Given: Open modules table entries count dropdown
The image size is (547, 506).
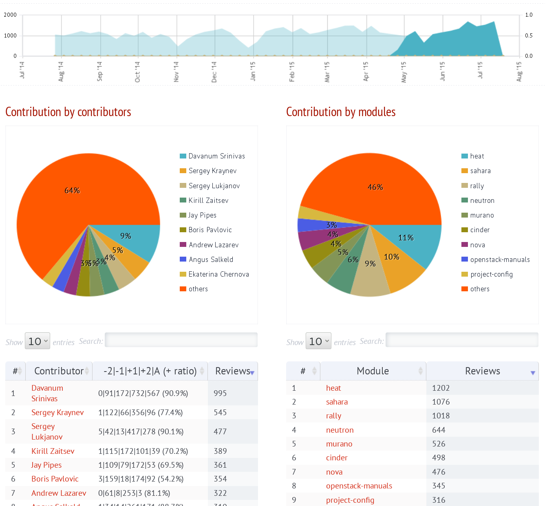Looking at the screenshot, I should pos(318,341).
